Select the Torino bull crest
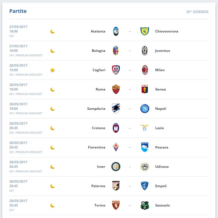218x218 pixels. [116, 205]
